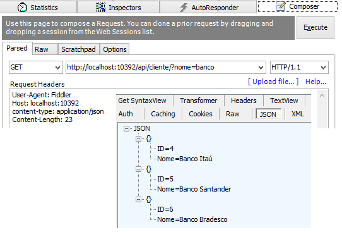This screenshot has width=342, height=232.
Task: Switch to the TextView tab
Action: click(284, 101)
